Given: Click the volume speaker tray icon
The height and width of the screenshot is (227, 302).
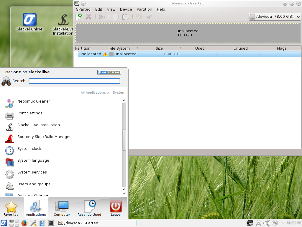Looking at the screenshot, I should [267, 223].
